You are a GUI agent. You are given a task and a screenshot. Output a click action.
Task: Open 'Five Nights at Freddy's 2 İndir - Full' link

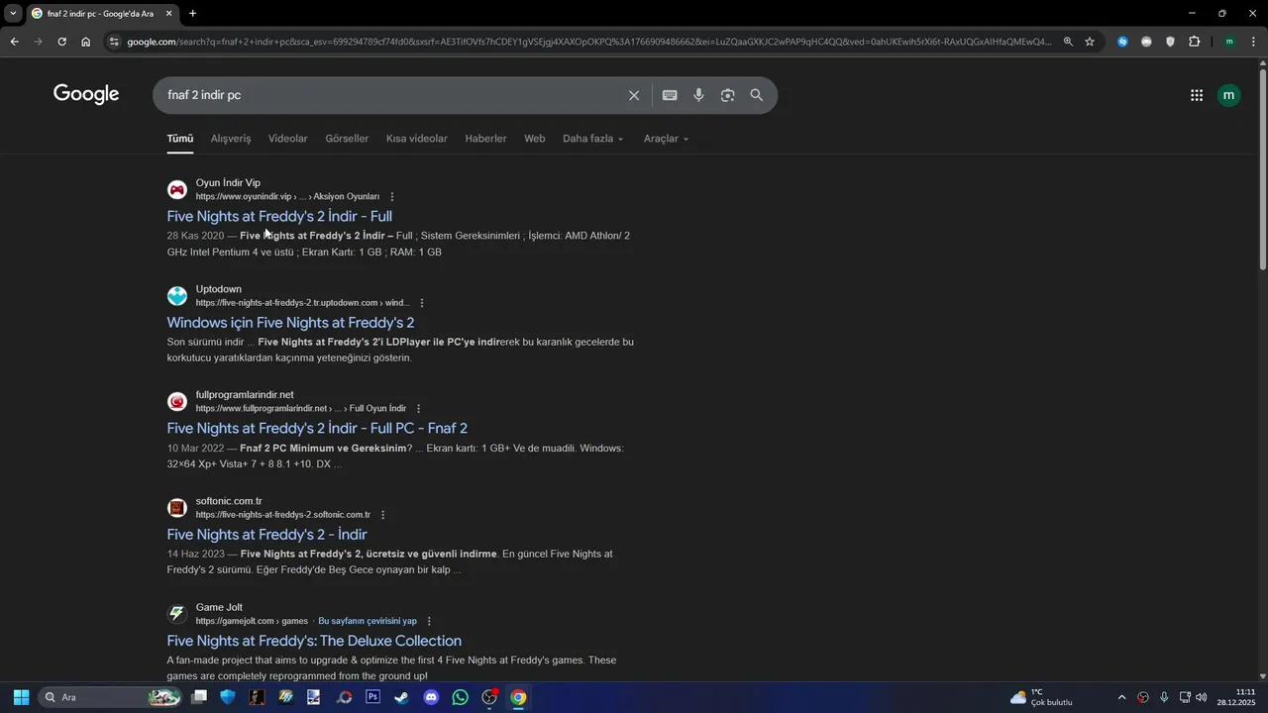tap(279, 216)
